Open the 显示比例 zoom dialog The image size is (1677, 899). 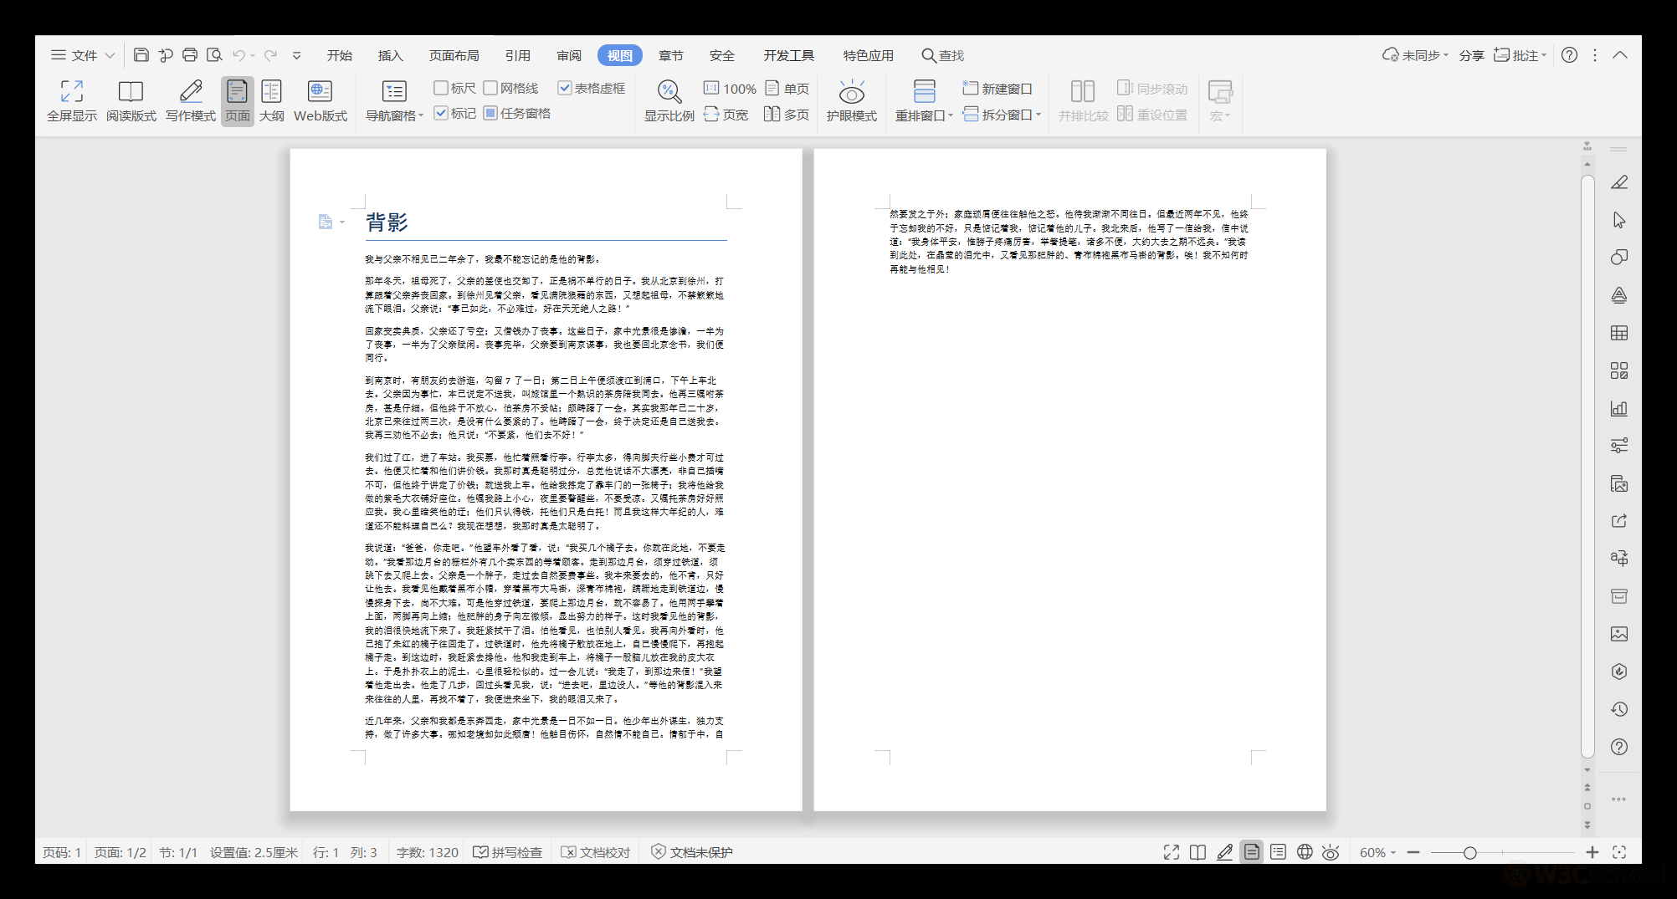pos(669,101)
